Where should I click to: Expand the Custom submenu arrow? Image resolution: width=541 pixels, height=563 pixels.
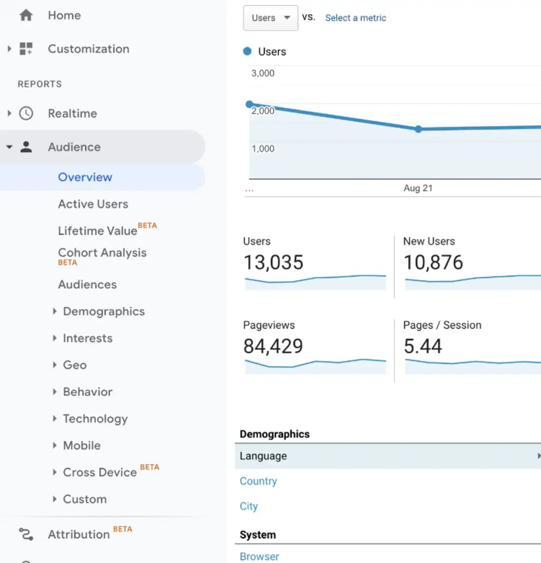pos(55,499)
